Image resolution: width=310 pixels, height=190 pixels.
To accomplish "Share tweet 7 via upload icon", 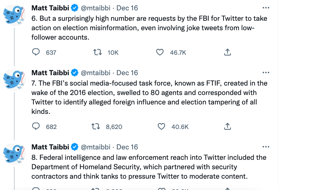I will (x=228, y=126).
